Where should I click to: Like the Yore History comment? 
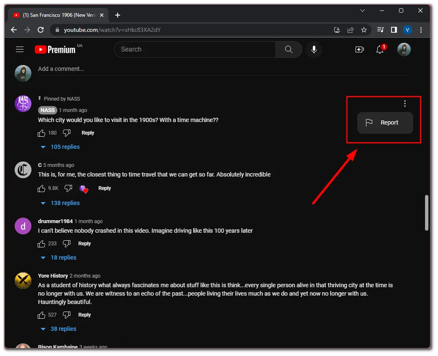tap(41, 315)
